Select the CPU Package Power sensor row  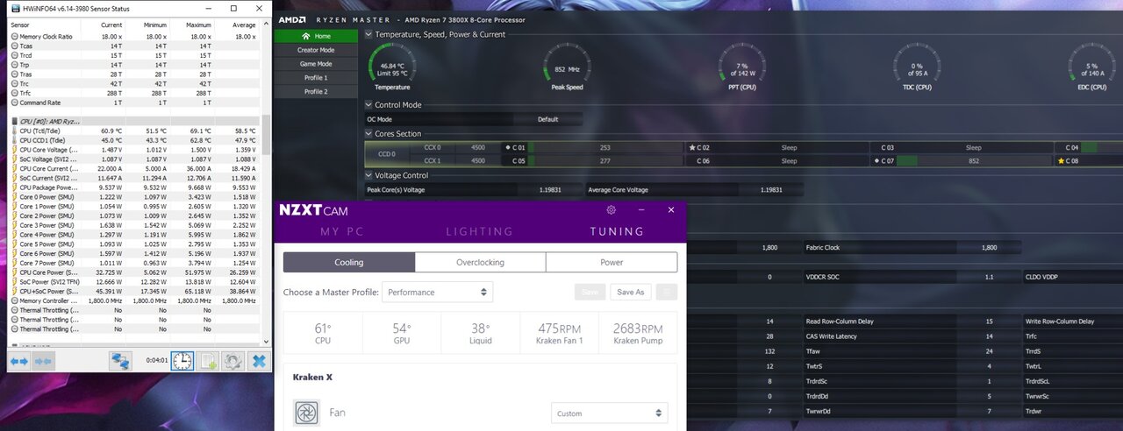pyautogui.click(x=133, y=187)
